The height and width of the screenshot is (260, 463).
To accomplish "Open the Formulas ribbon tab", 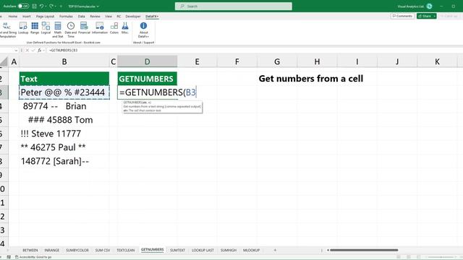I will pyautogui.click(x=66, y=17).
